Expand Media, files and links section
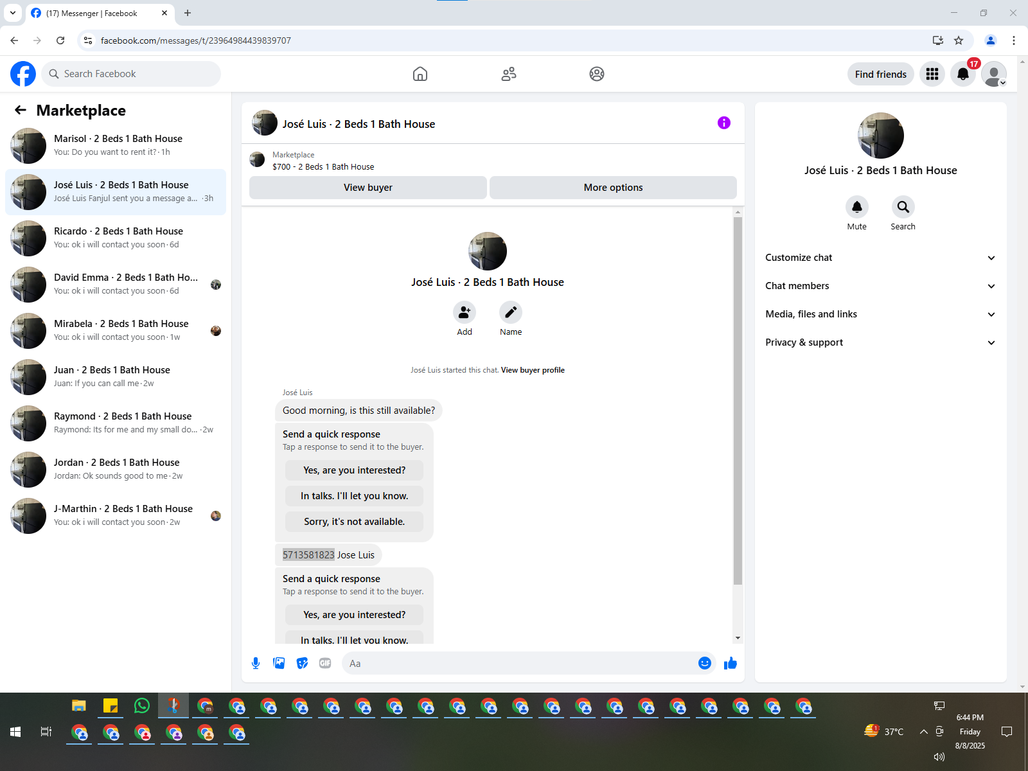 (x=880, y=314)
